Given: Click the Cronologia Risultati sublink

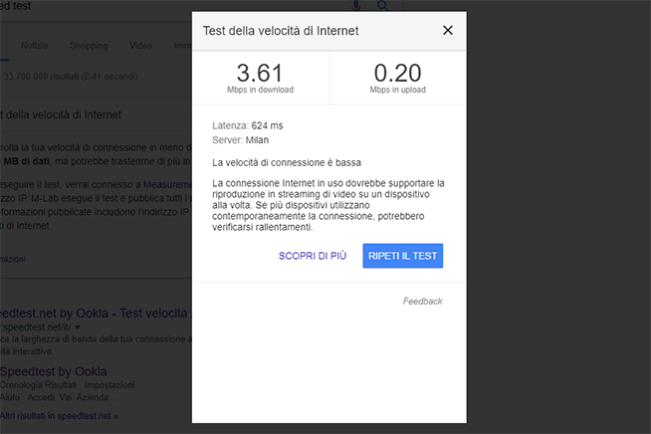Looking at the screenshot, I should [39, 385].
